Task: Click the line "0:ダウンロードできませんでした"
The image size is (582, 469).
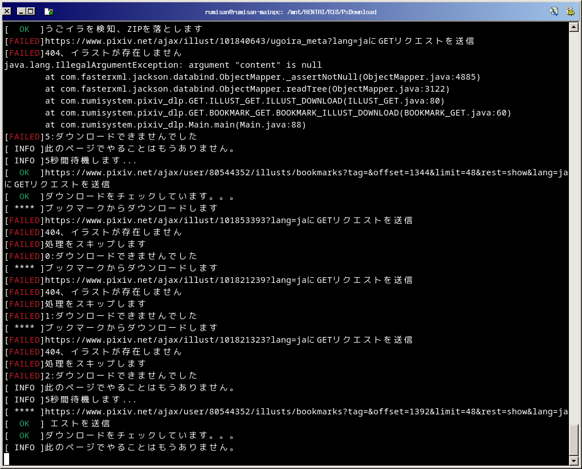Action: coord(121,256)
